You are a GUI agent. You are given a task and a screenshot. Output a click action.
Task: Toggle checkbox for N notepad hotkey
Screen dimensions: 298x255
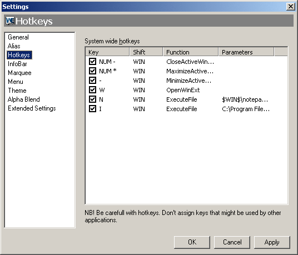(x=92, y=99)
